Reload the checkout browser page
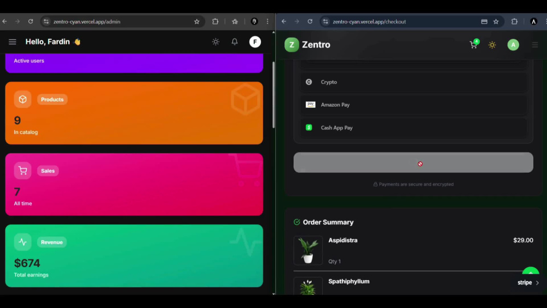Viewport: 547px width, 308px height. click(x=310, y=22)
